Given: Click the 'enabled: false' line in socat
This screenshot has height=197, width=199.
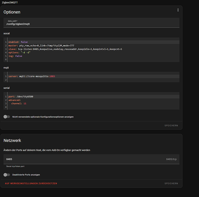Looking at the screenshot, I should [18, 42].
